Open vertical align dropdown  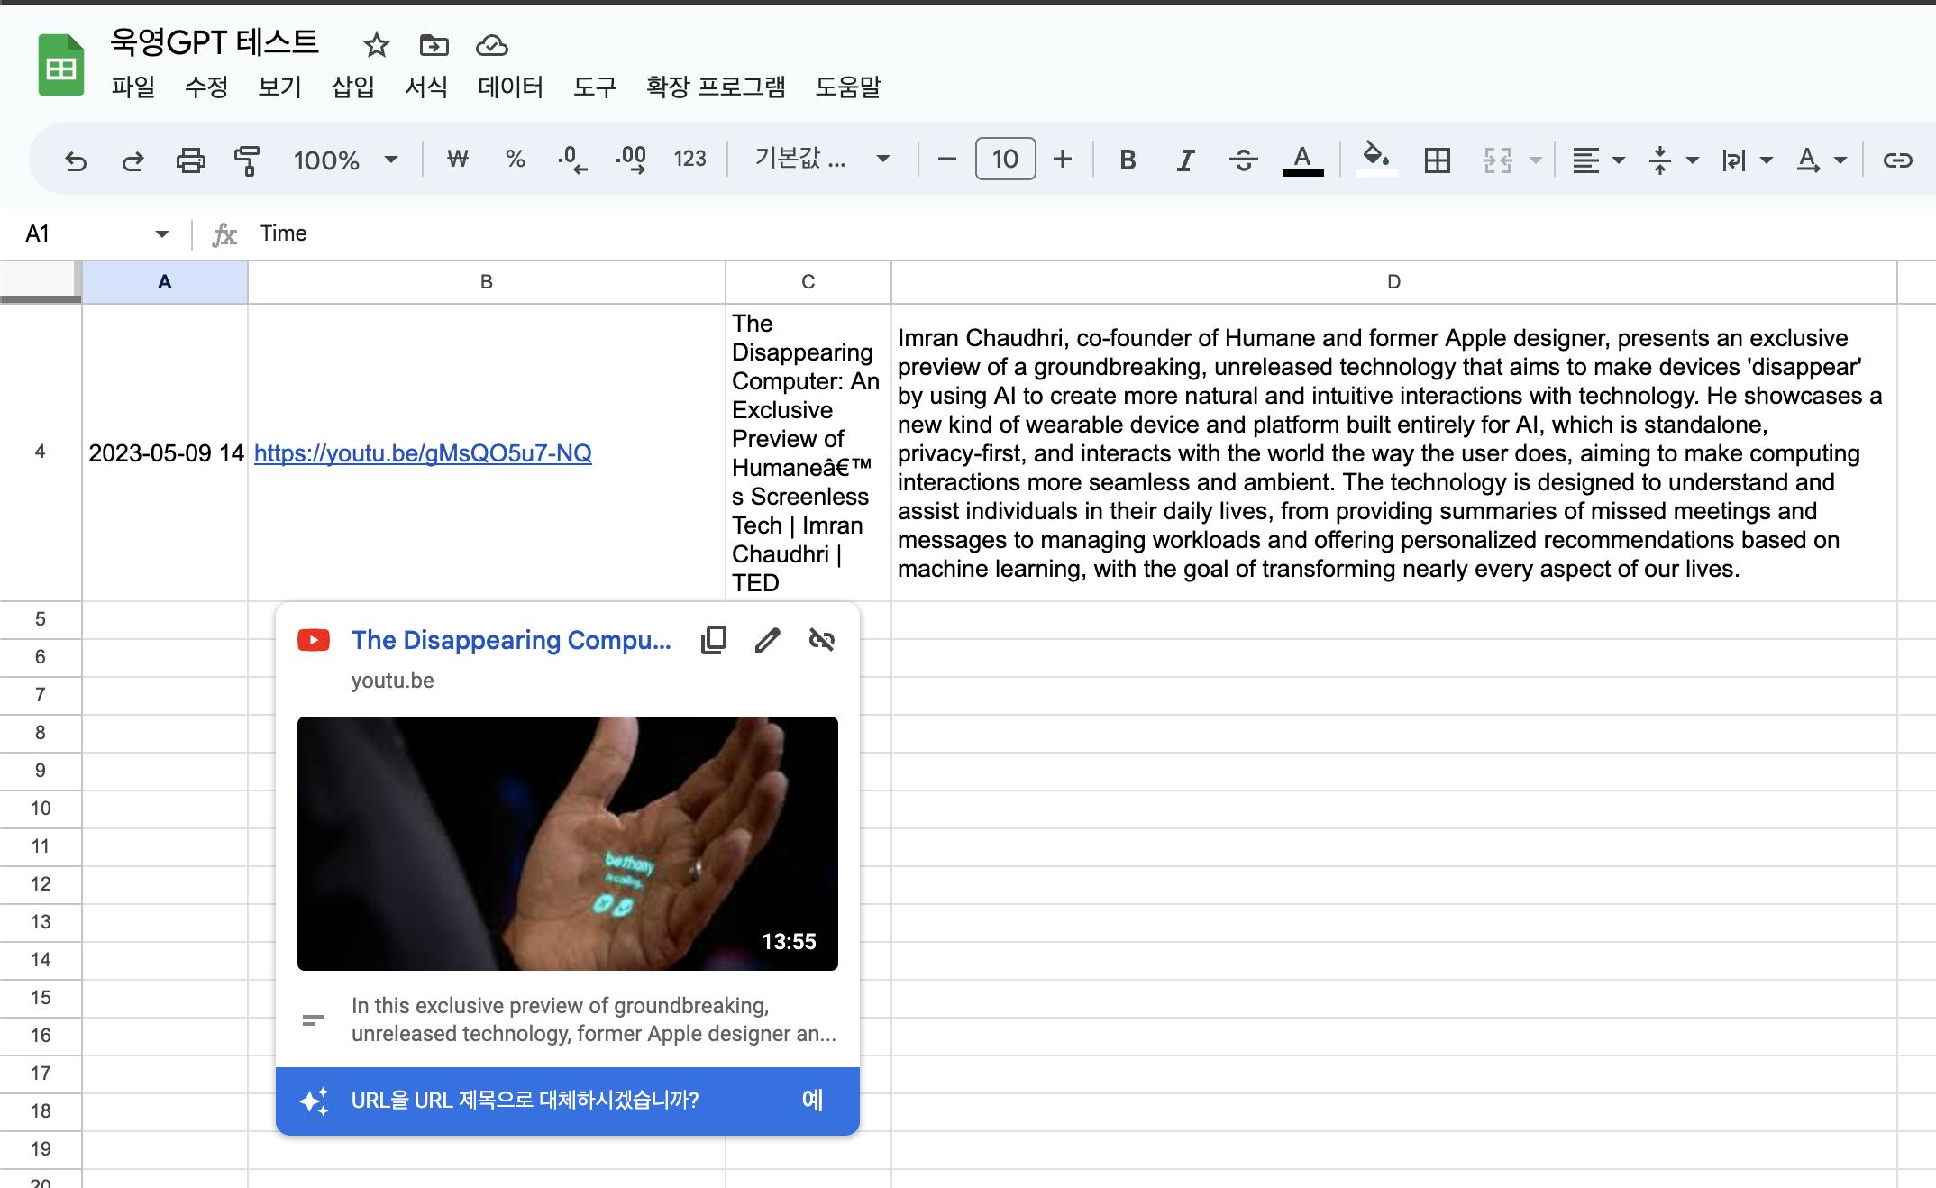pyautogui.click(x=1672, y=160)
